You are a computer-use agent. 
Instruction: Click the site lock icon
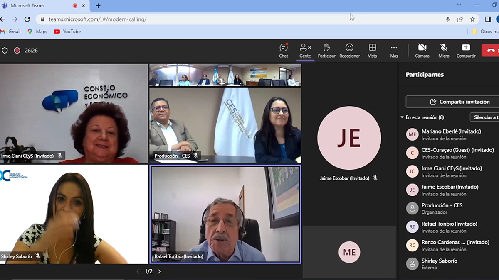click(x=42, y=19)
